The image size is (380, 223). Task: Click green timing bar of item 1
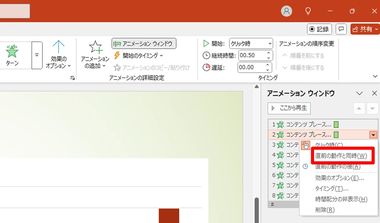(336, 124)
